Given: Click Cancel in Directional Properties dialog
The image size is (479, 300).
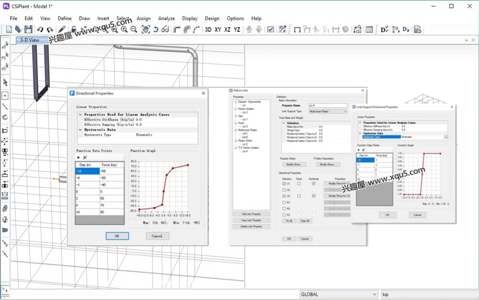Looking at the screenshot, I should (157, 236).
